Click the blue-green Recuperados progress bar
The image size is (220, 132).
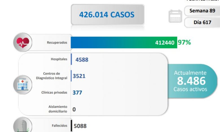click(113, 42)
